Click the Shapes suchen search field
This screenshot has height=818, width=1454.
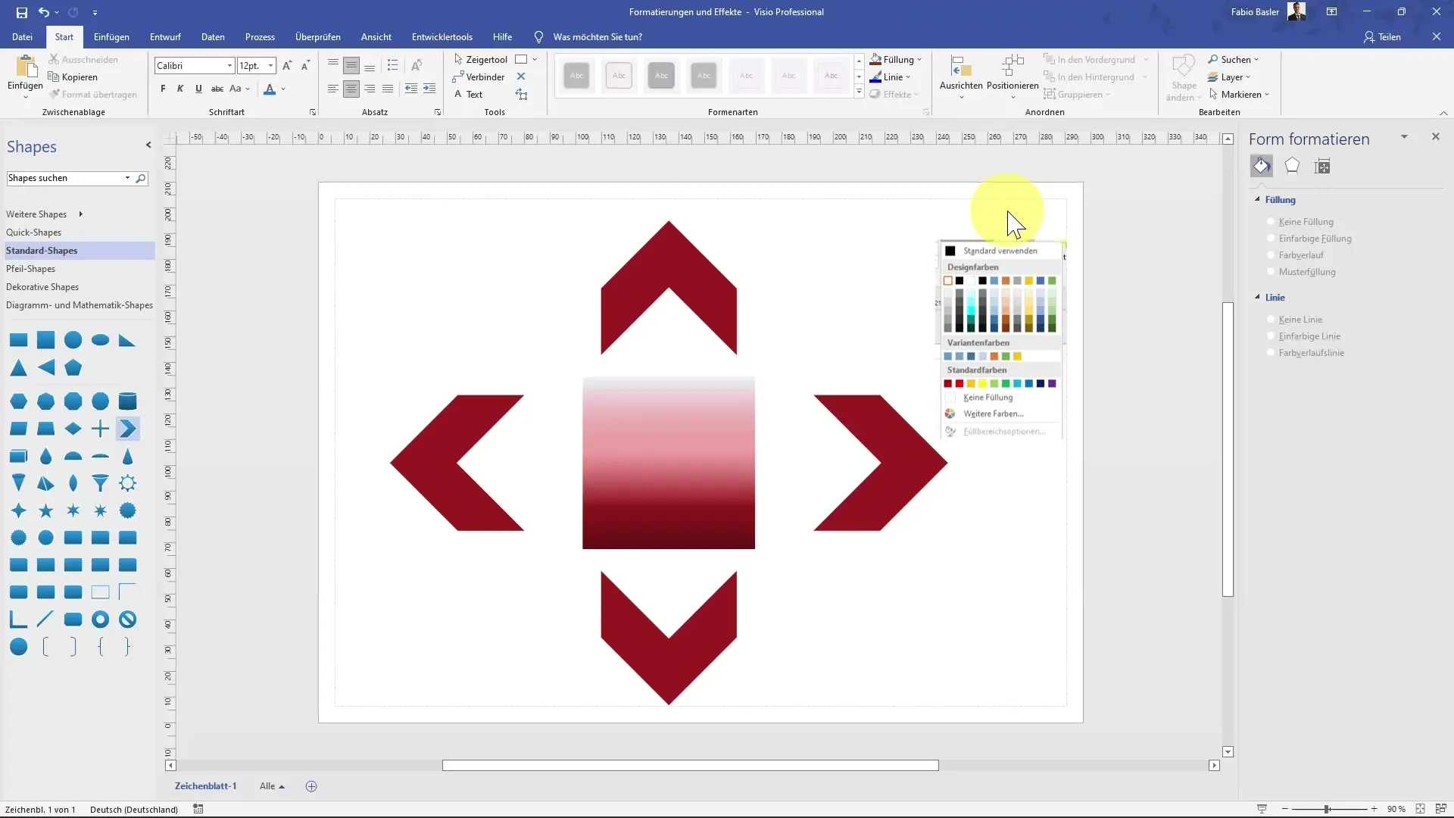coord(65,178)
